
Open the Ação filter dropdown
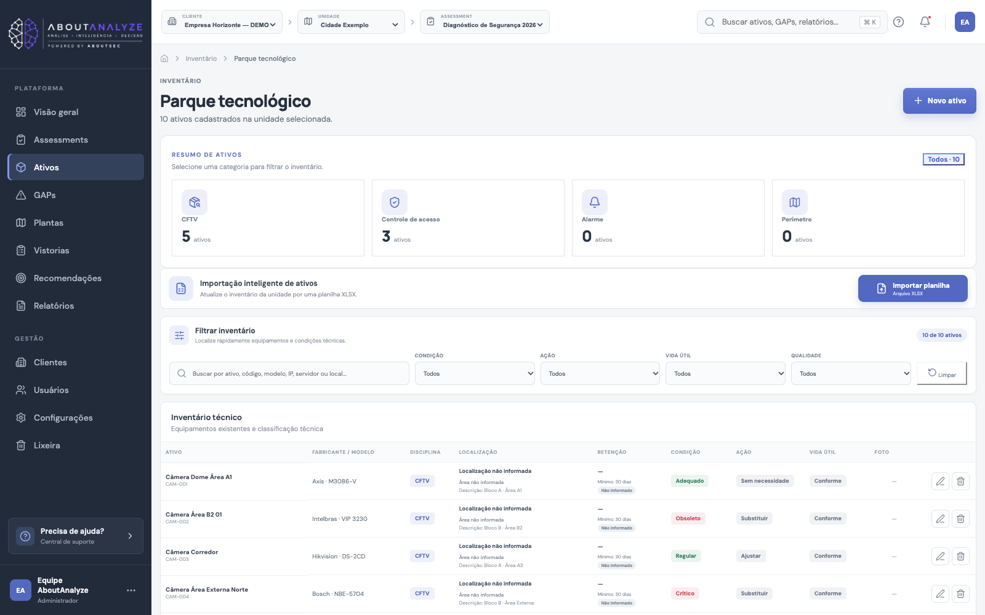tap(600, 373)
